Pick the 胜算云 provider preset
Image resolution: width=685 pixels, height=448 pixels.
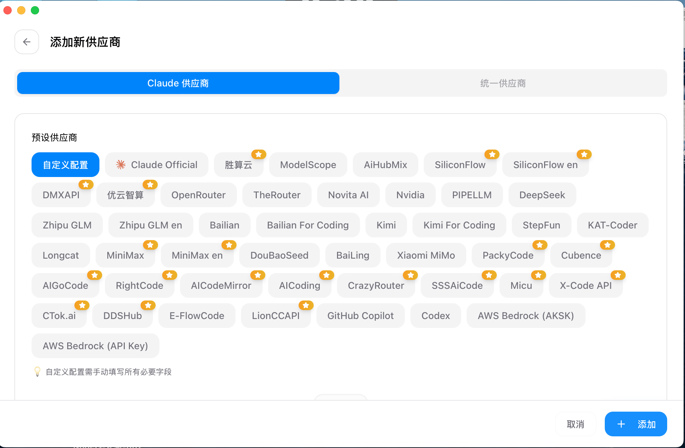click(x=239, y=165)
